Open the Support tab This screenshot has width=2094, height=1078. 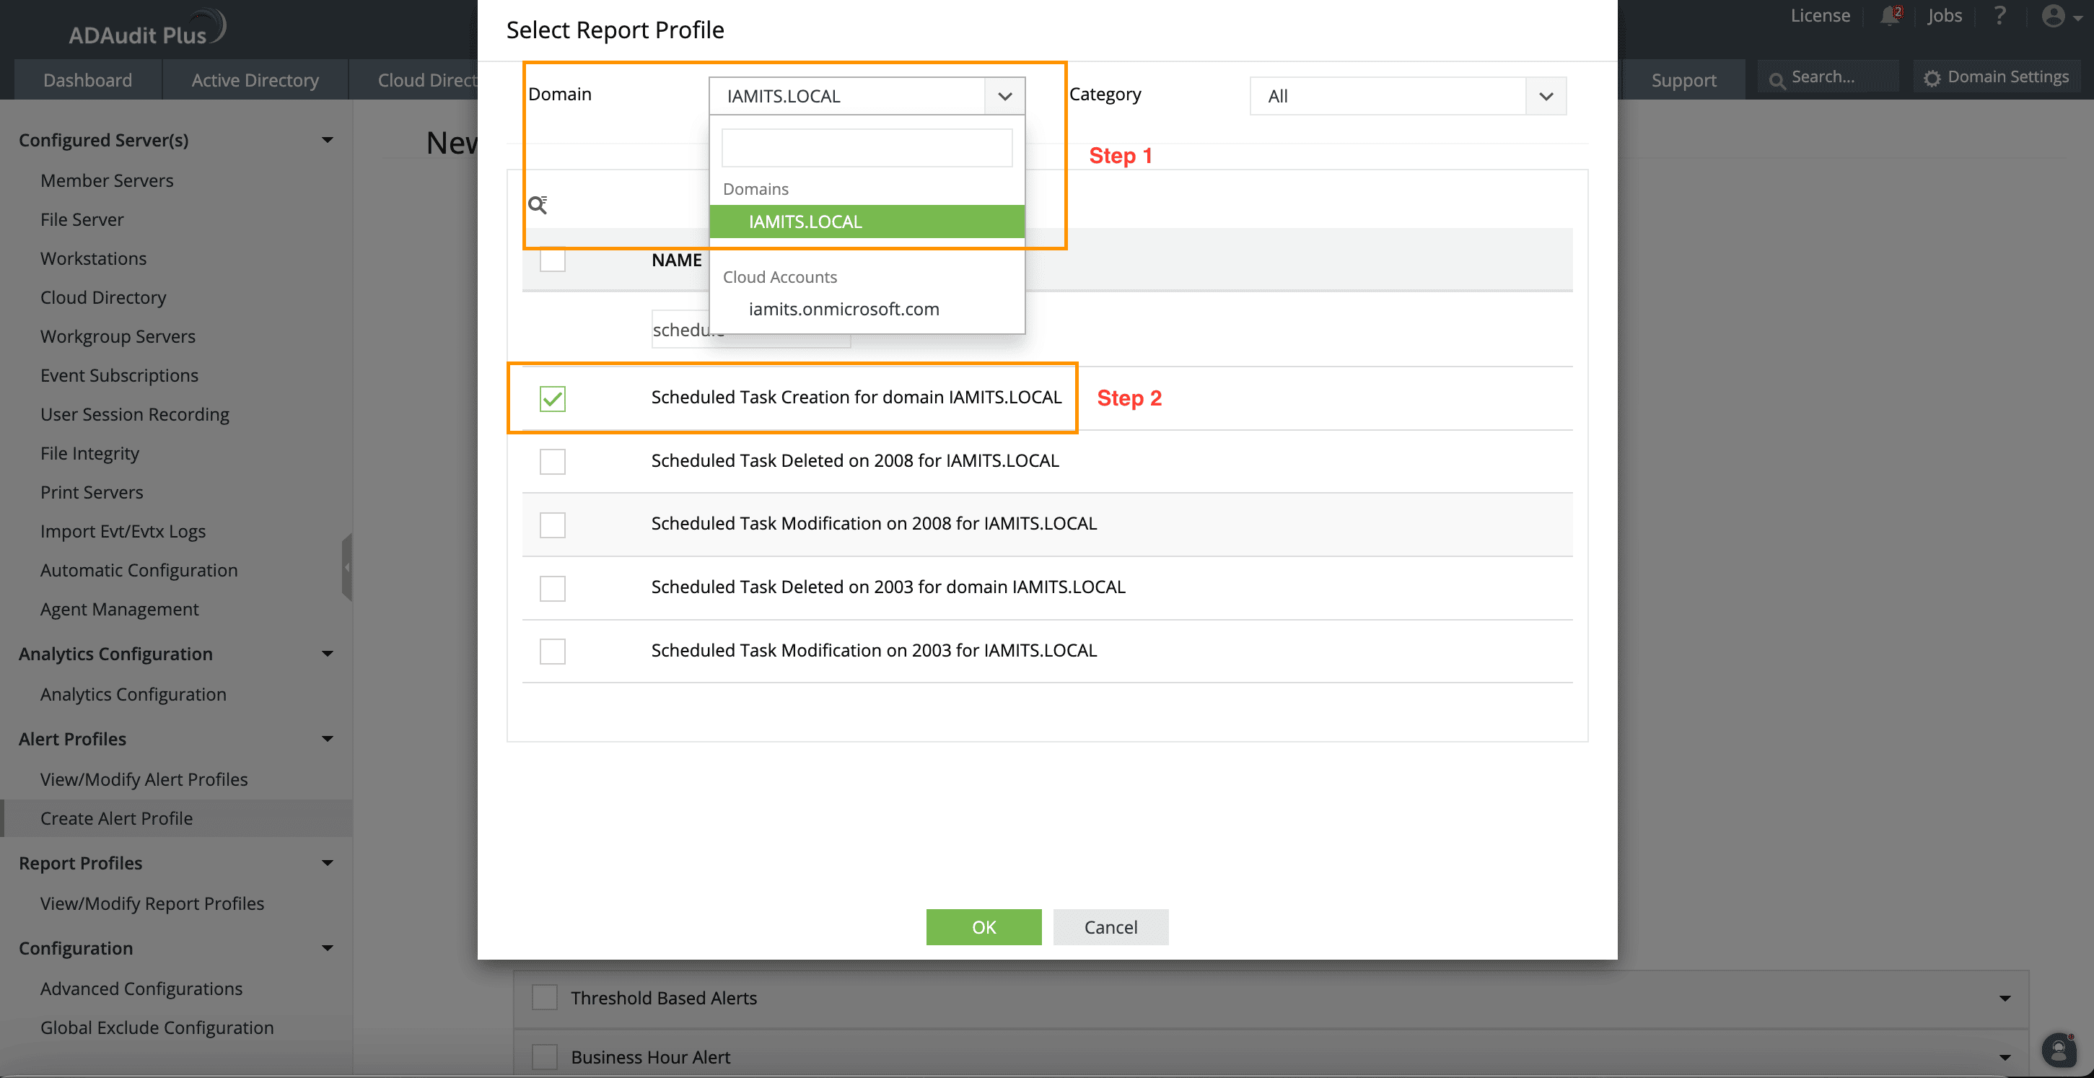(x=1683, y=79)
